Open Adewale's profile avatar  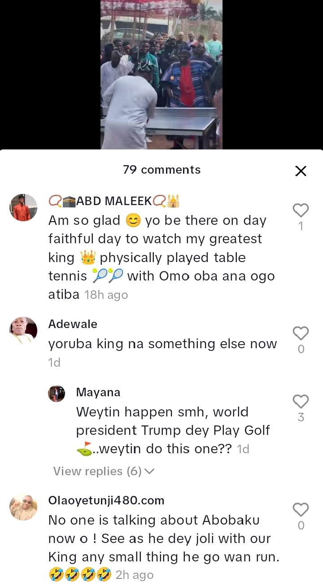click(23, 331)
